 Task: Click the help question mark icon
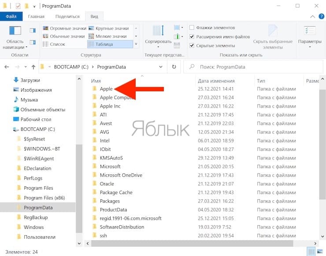322,16
